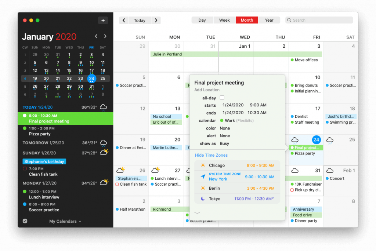Viewport: 376px width, 251px height.
Task: Click the Hide Time Zones link
Action: [211, 155]
